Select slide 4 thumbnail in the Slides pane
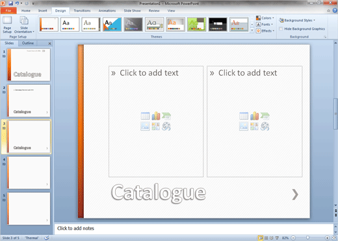Viewport: 338px width, 241px height. 29,172
